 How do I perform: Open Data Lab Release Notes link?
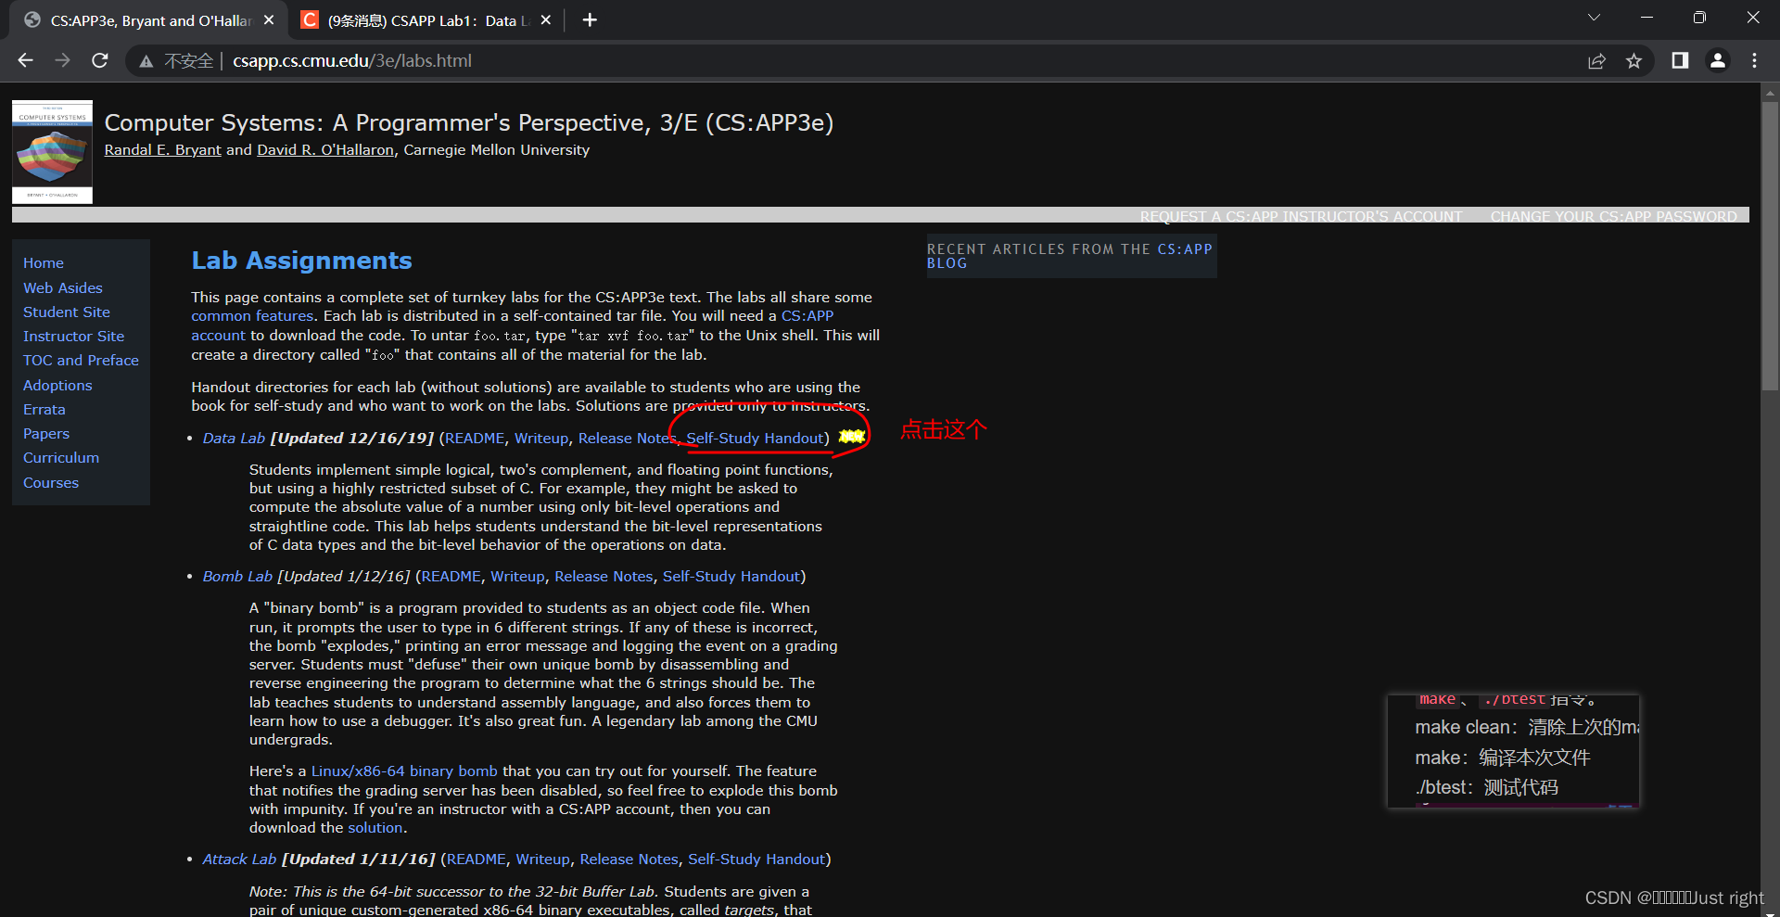point(627,439)
